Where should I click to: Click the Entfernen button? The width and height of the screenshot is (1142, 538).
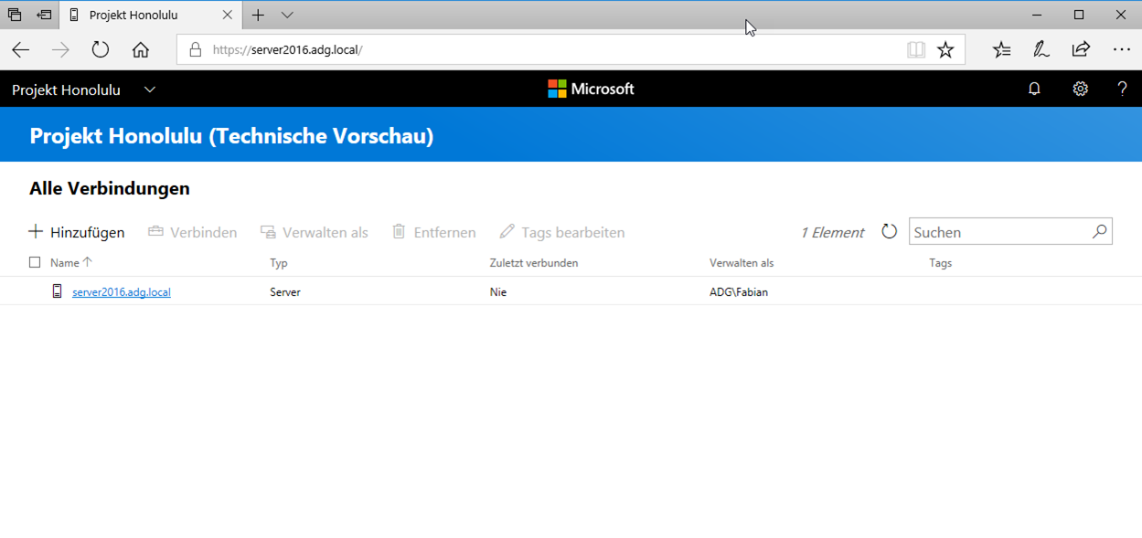click(433, 232)
